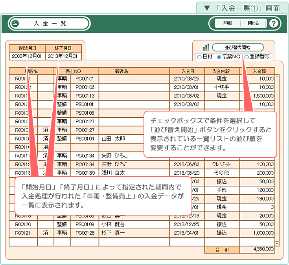Select the PC00106 sales number cell
The image size is (289, 265).
(x=85, y=87)
